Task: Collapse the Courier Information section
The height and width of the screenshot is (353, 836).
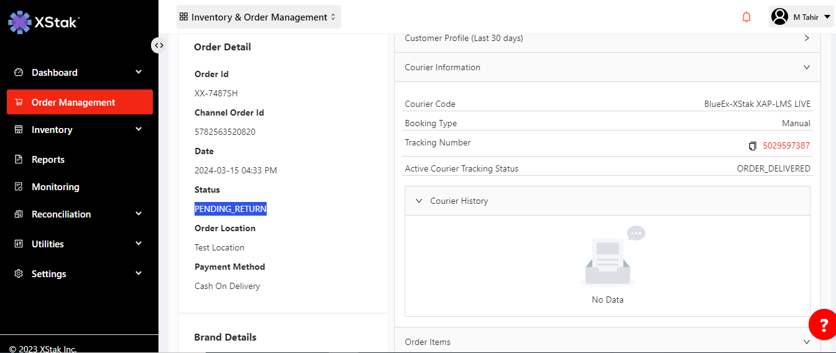Action: (x=806, y=67)
